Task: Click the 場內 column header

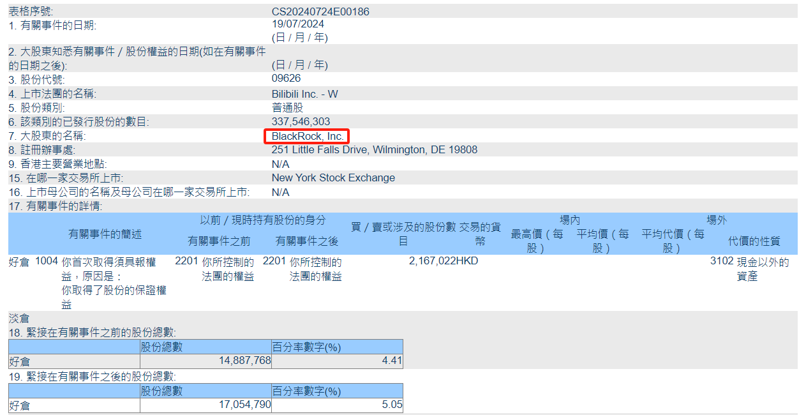Action: click(x=570, y=220)
